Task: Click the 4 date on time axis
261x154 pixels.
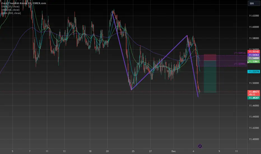Action: [x=194, y=151]
